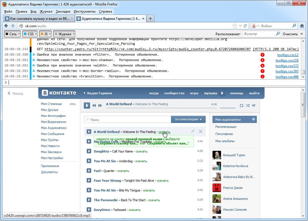Open the Правка menu
Image resolution: width=308 pixels, height=221 pixels.
point(21,11)
